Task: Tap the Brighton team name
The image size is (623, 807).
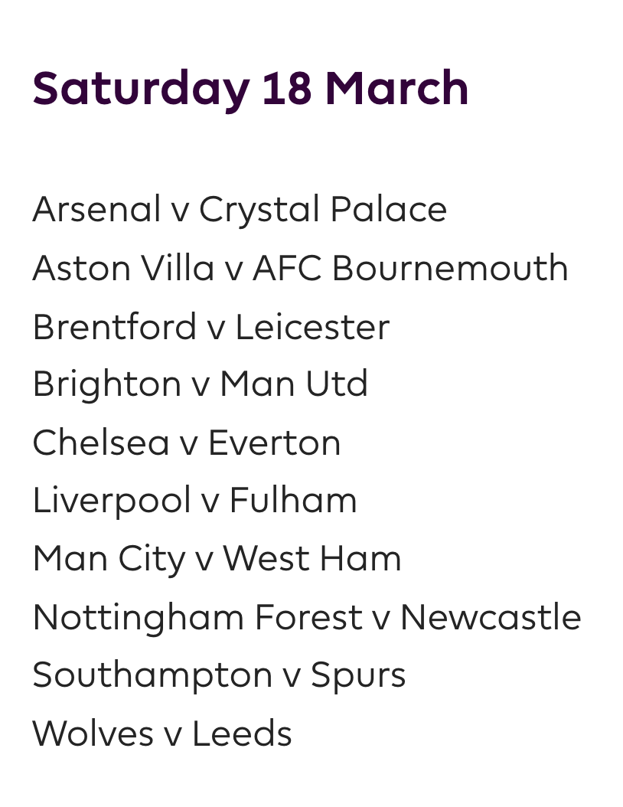Action: 107,384
